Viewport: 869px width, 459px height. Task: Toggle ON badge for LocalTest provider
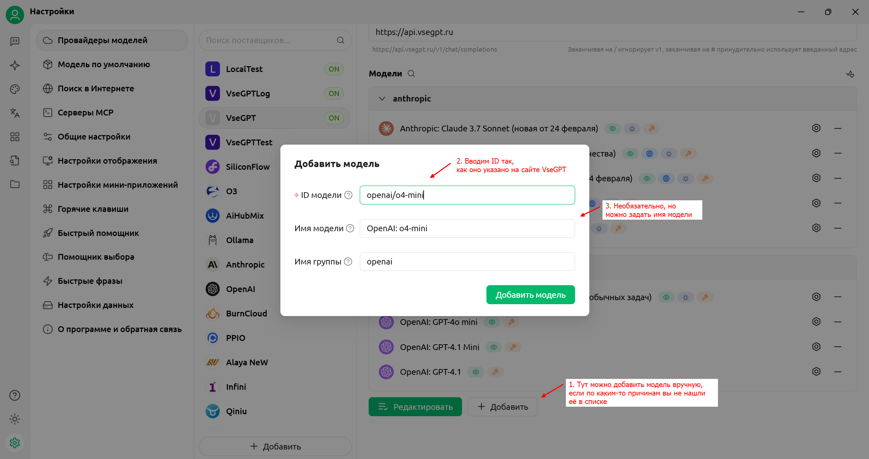click(x=334, y=69)
